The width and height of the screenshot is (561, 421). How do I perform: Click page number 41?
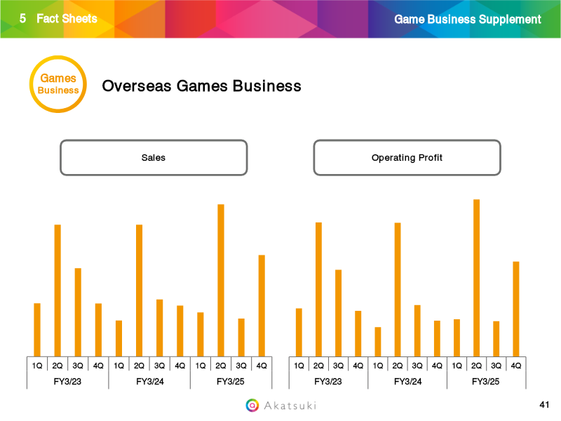544,405
